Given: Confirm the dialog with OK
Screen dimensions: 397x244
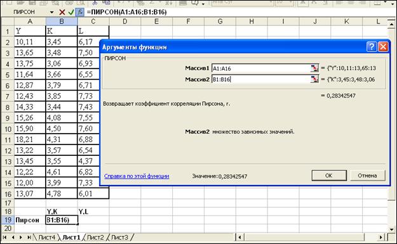Looking at the screenshot, I should click(329, 176).
